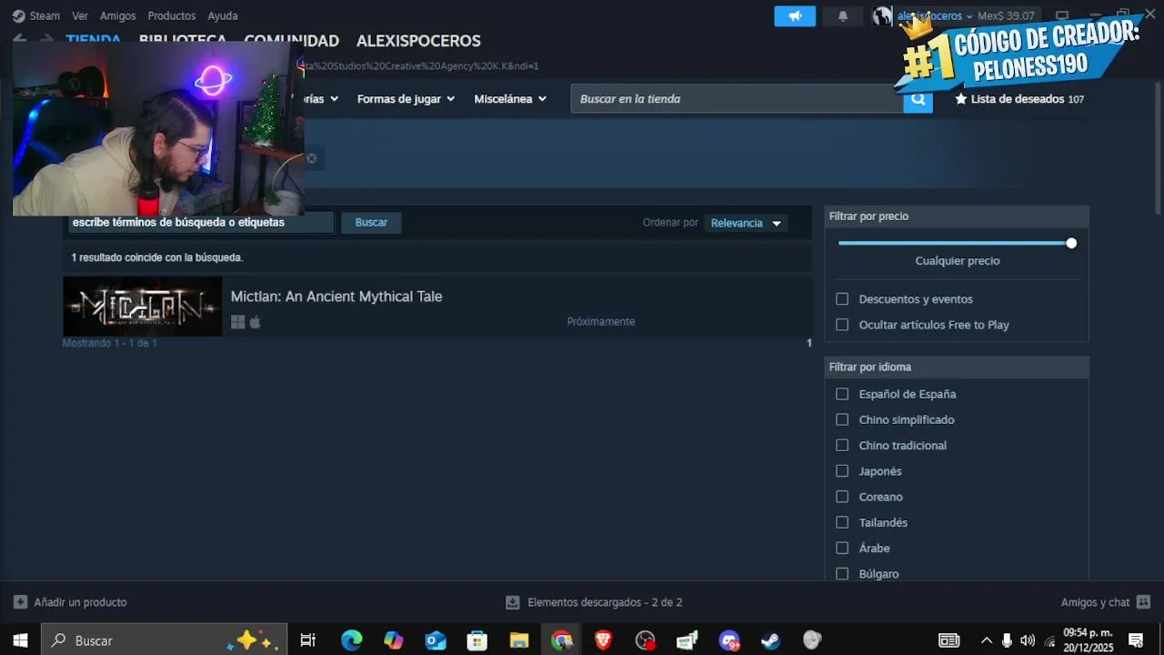This screenshot has width=1164, height=655.
Task: Click the microphone tray icon
Action: tap(1007, 640)
